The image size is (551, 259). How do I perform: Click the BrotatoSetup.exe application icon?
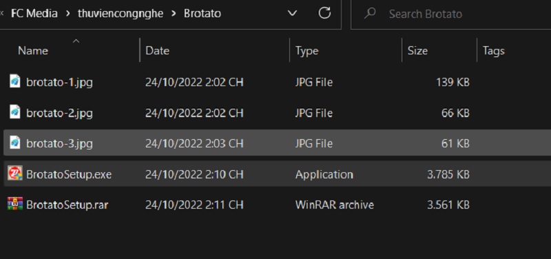point(15,174)
